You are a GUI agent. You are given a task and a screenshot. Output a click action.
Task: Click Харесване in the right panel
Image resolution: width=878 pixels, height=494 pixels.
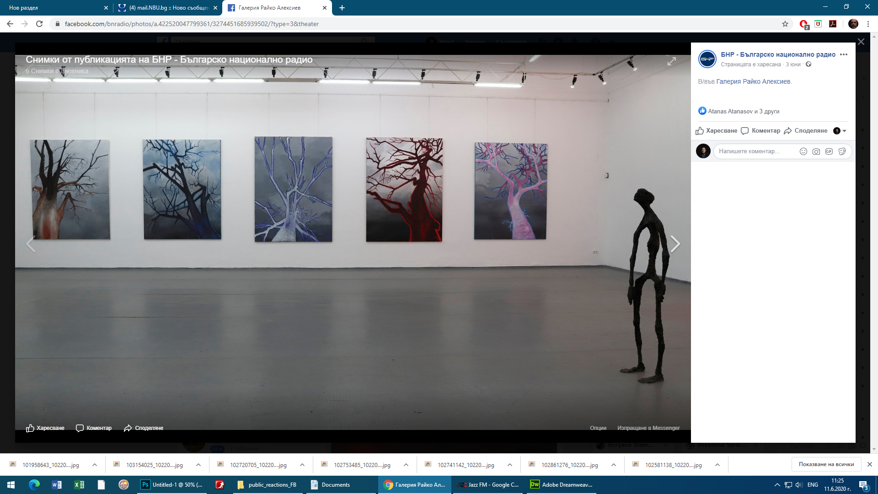717,131
